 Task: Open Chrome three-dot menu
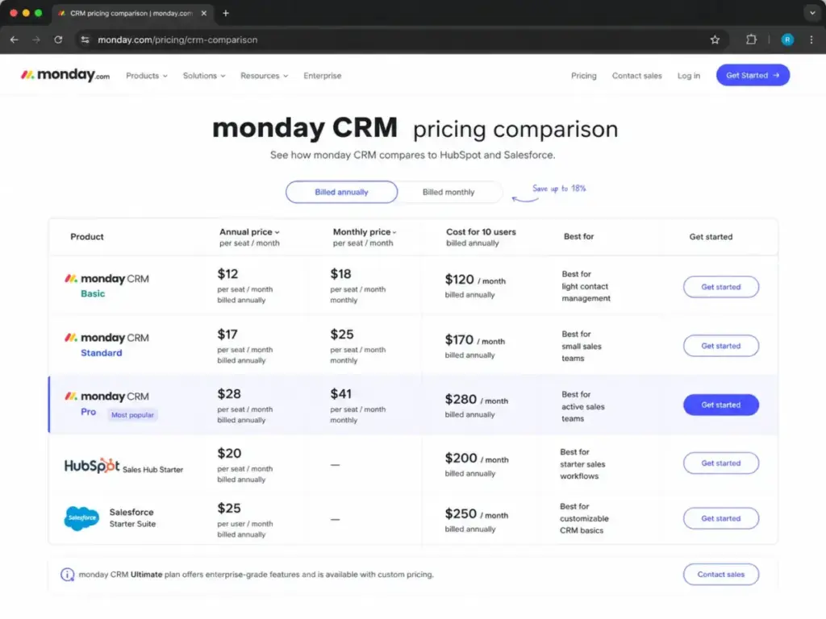[811, 39]
